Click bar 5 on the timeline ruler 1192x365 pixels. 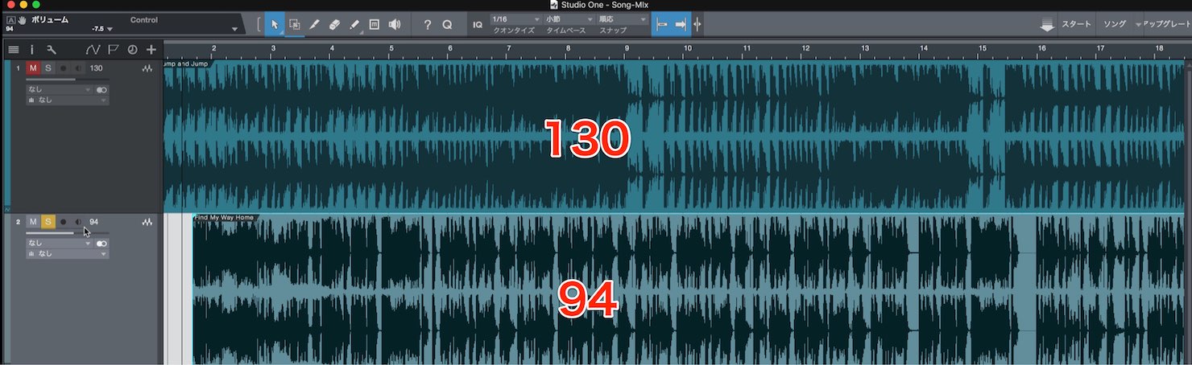[x=391, y=49]
